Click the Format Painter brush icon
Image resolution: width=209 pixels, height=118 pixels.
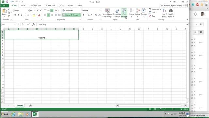pos(9,16)
